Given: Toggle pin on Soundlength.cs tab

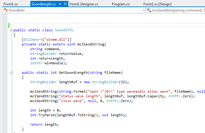Looking at the screenshot, I should (x=60, y=4).
